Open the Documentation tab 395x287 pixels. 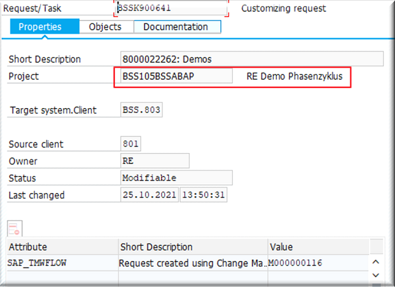176,27
